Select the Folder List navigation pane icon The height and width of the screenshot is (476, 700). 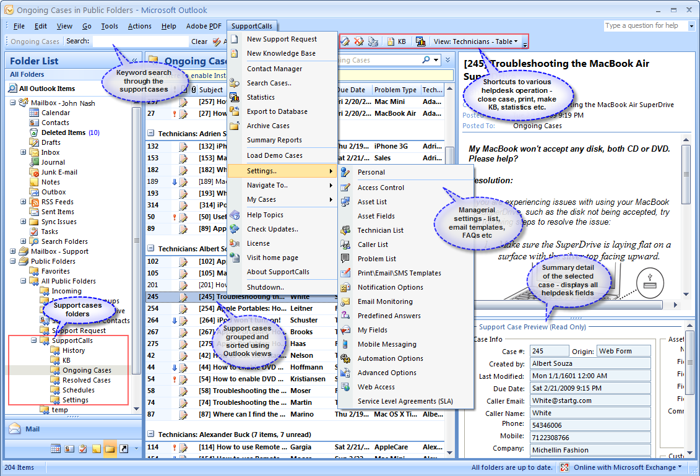pyautogui.click(x=110, y=449)
